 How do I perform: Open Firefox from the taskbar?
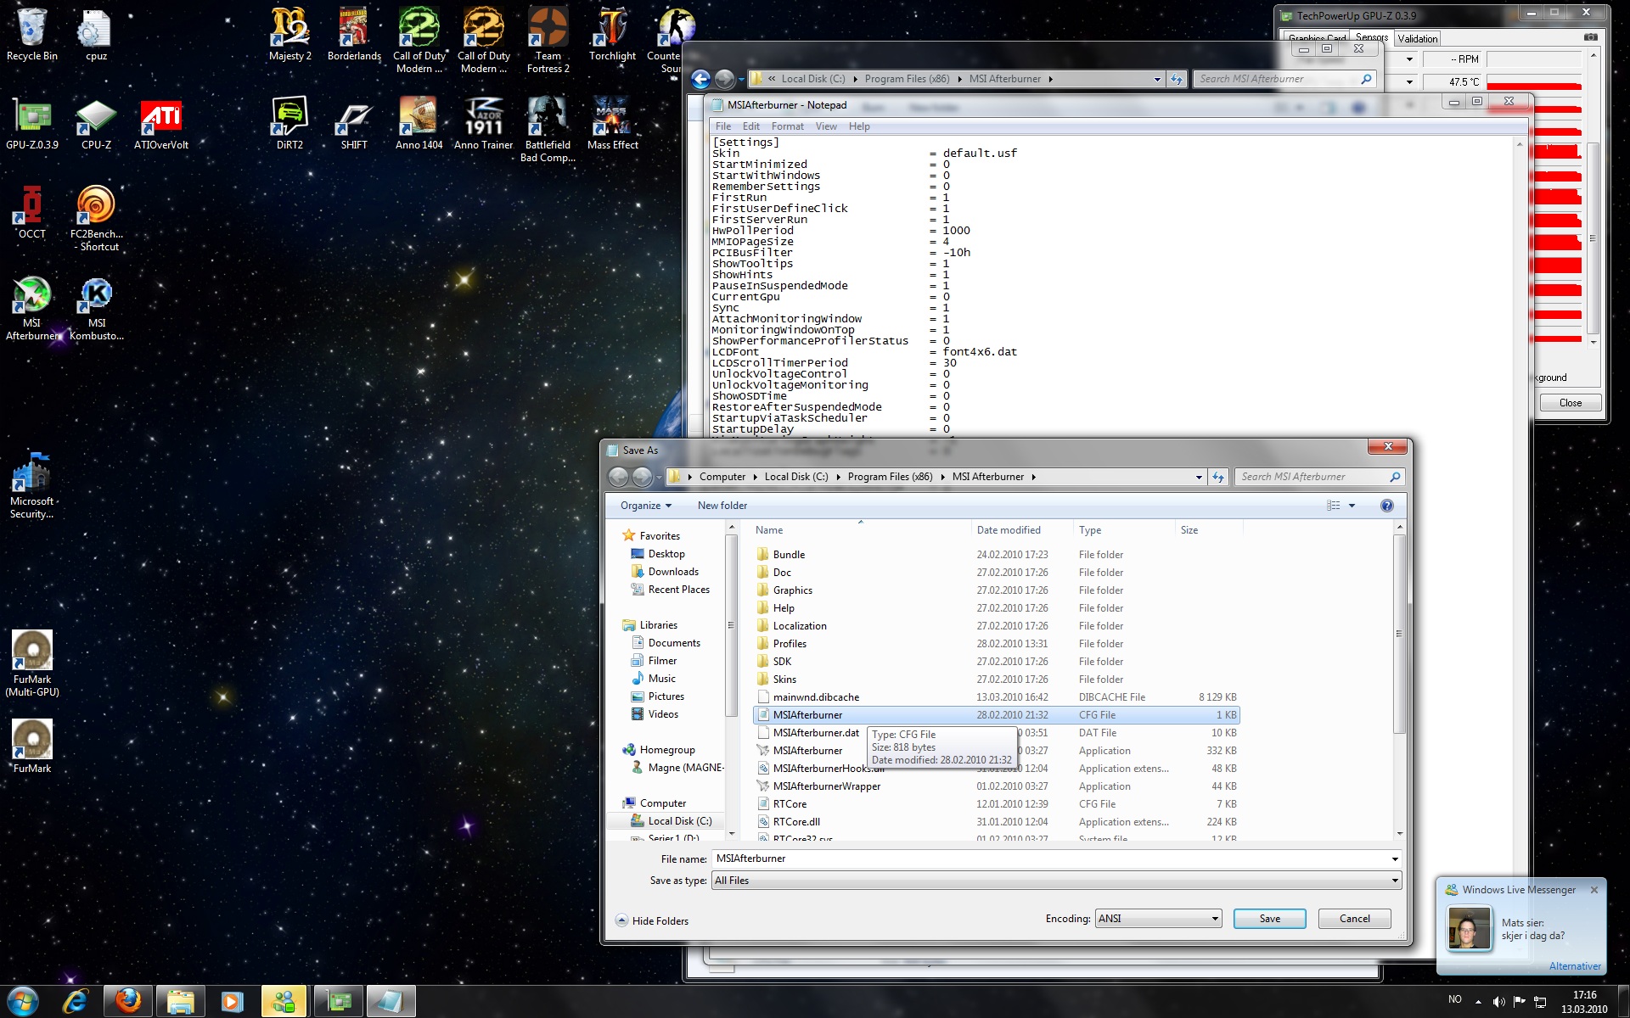click(128, 1002)
